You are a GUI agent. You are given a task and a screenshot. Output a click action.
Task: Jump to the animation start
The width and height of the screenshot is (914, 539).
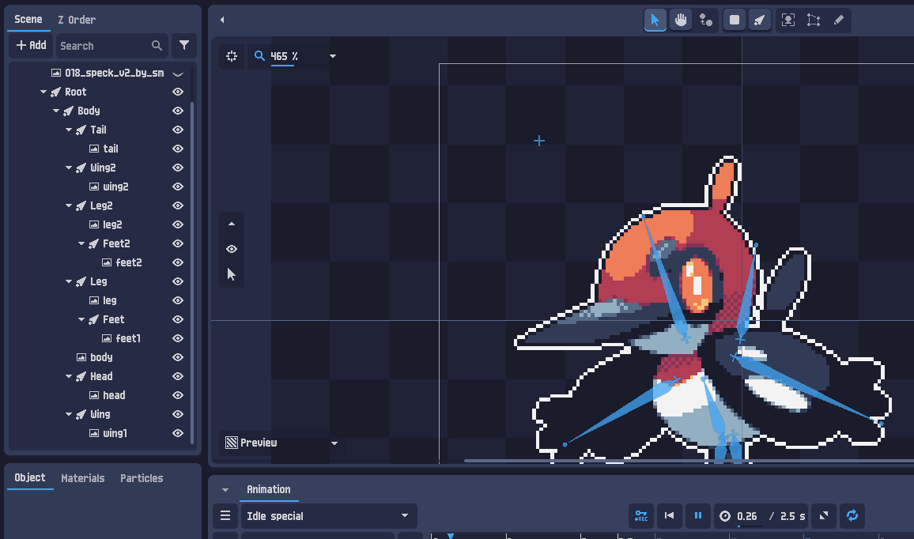[x=669, y=516]
